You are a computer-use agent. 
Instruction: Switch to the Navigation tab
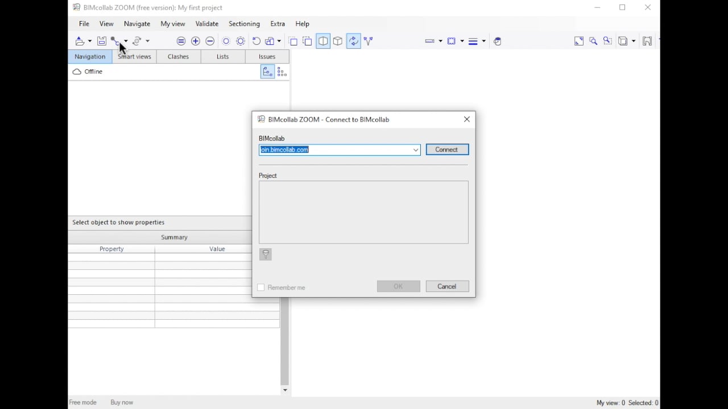(x=90, y=57)
